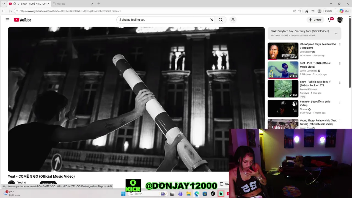Open the Windows Start menu
The height and width of the screenshot is (198, 352).
point(123,194)
